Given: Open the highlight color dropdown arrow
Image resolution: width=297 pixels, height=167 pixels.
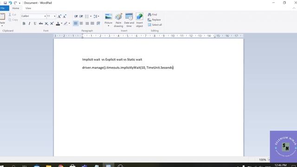Looking at the screenshot, I should tap(69, 24).
